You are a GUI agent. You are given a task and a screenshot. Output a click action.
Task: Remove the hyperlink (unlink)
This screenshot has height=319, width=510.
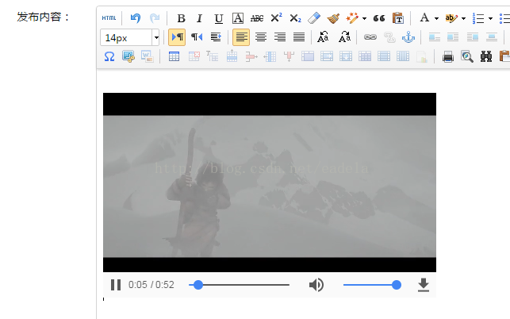point(389,37)
